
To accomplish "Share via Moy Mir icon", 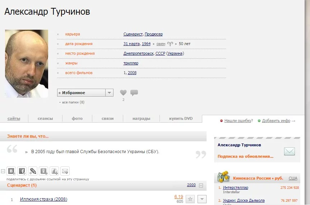I will tap(54, 171).
